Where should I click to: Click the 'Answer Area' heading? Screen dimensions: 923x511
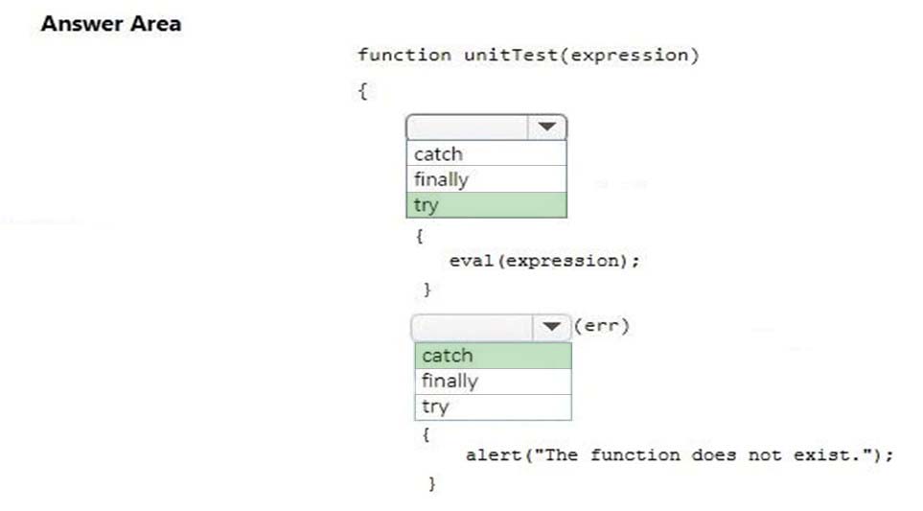click(x=111, y=24)
